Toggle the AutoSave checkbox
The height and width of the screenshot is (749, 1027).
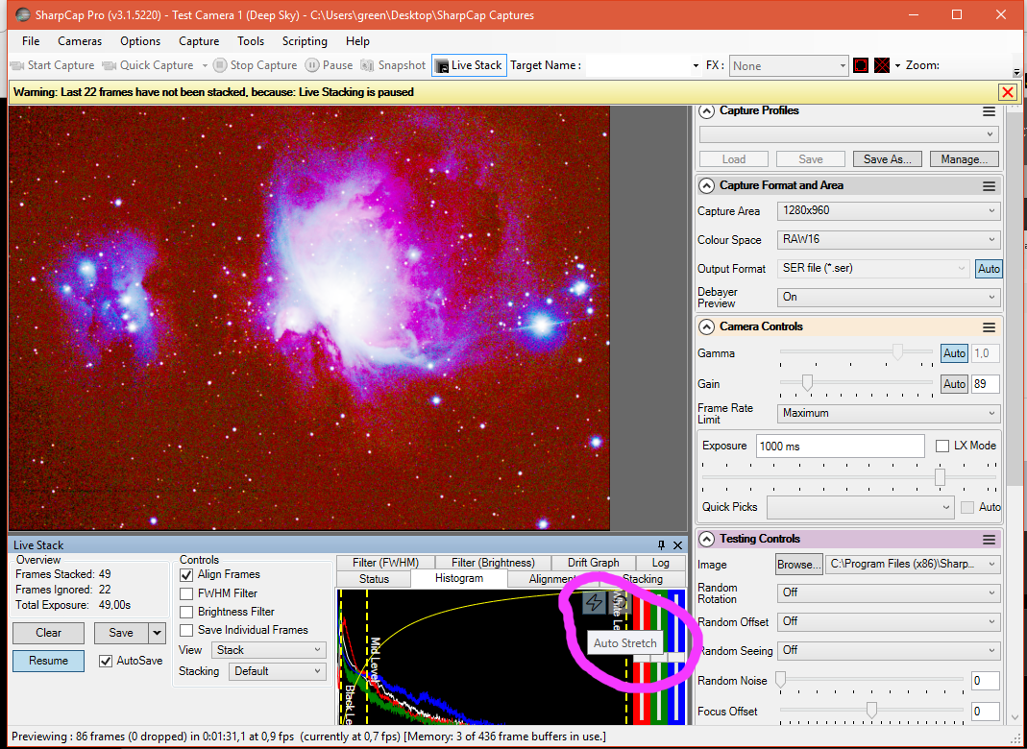coord(106,661)
